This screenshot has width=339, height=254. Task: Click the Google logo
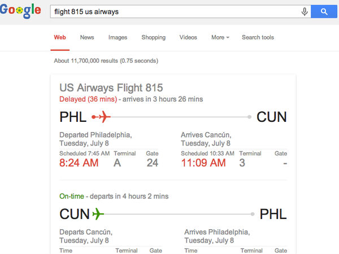coord(21,11)
